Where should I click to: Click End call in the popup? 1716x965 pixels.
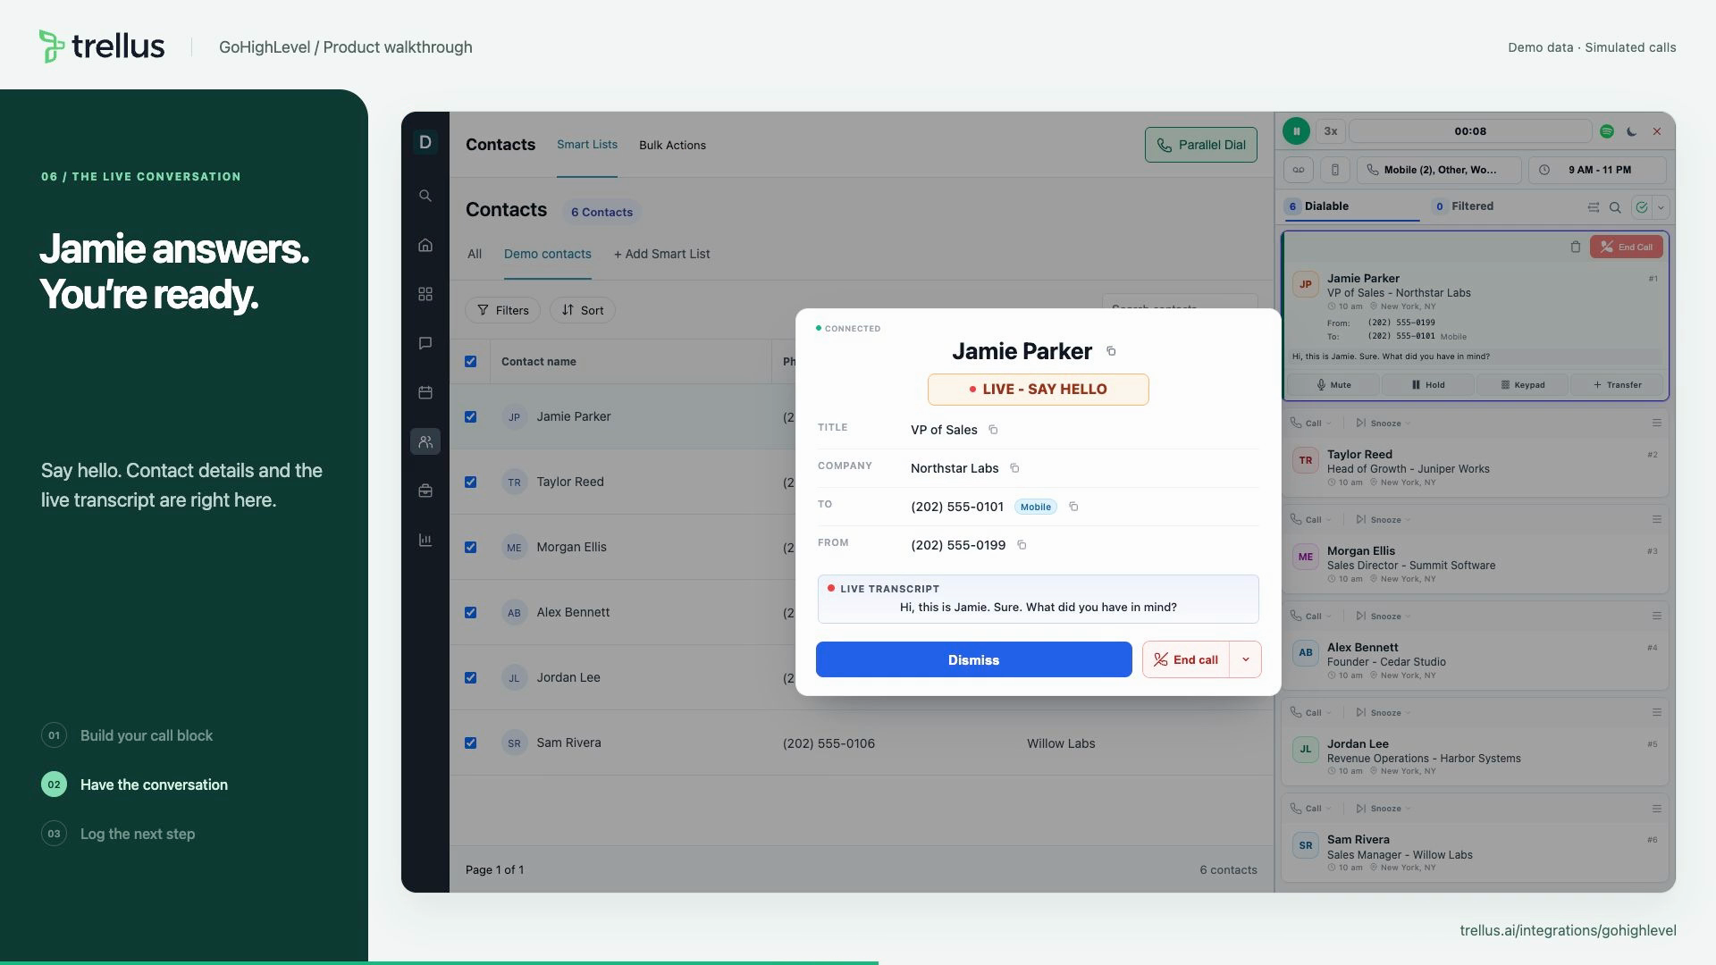[1186, 659]
